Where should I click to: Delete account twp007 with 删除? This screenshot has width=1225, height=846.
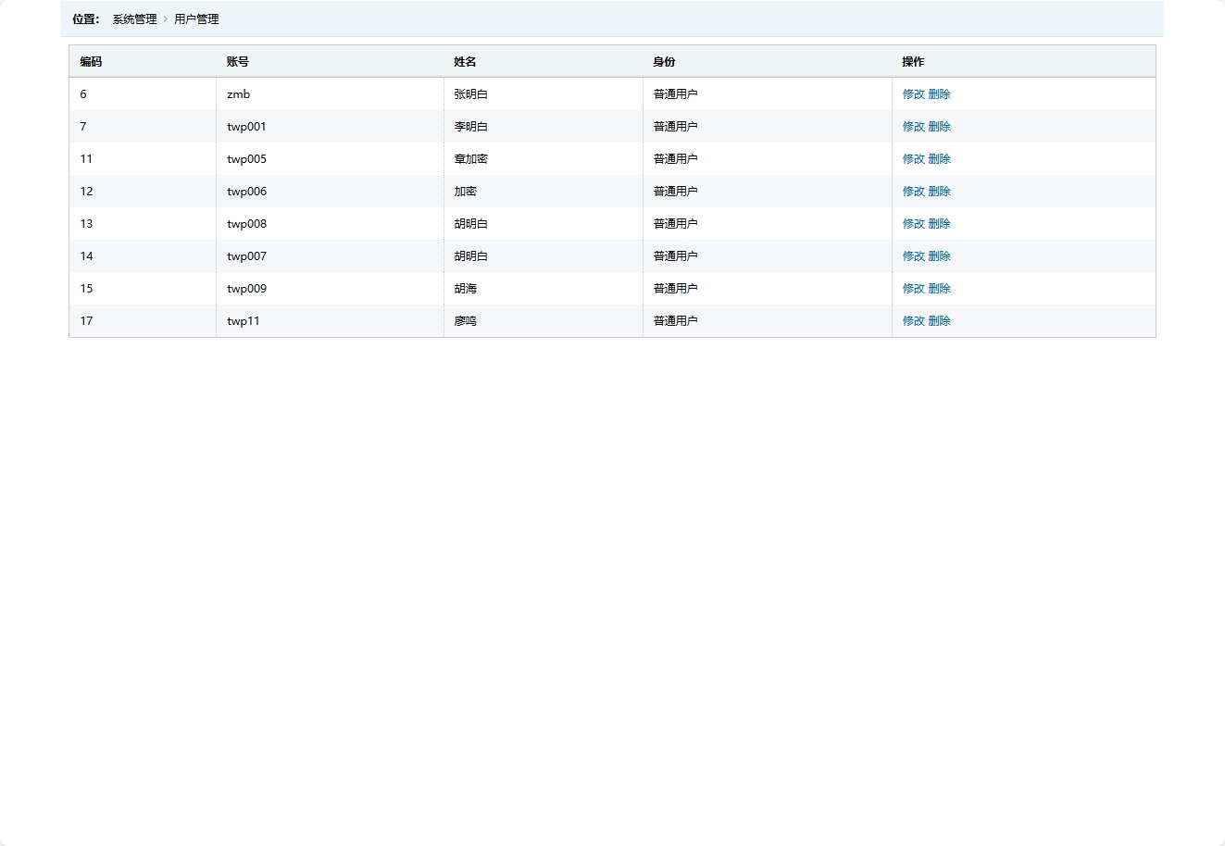tap(939, 256)
